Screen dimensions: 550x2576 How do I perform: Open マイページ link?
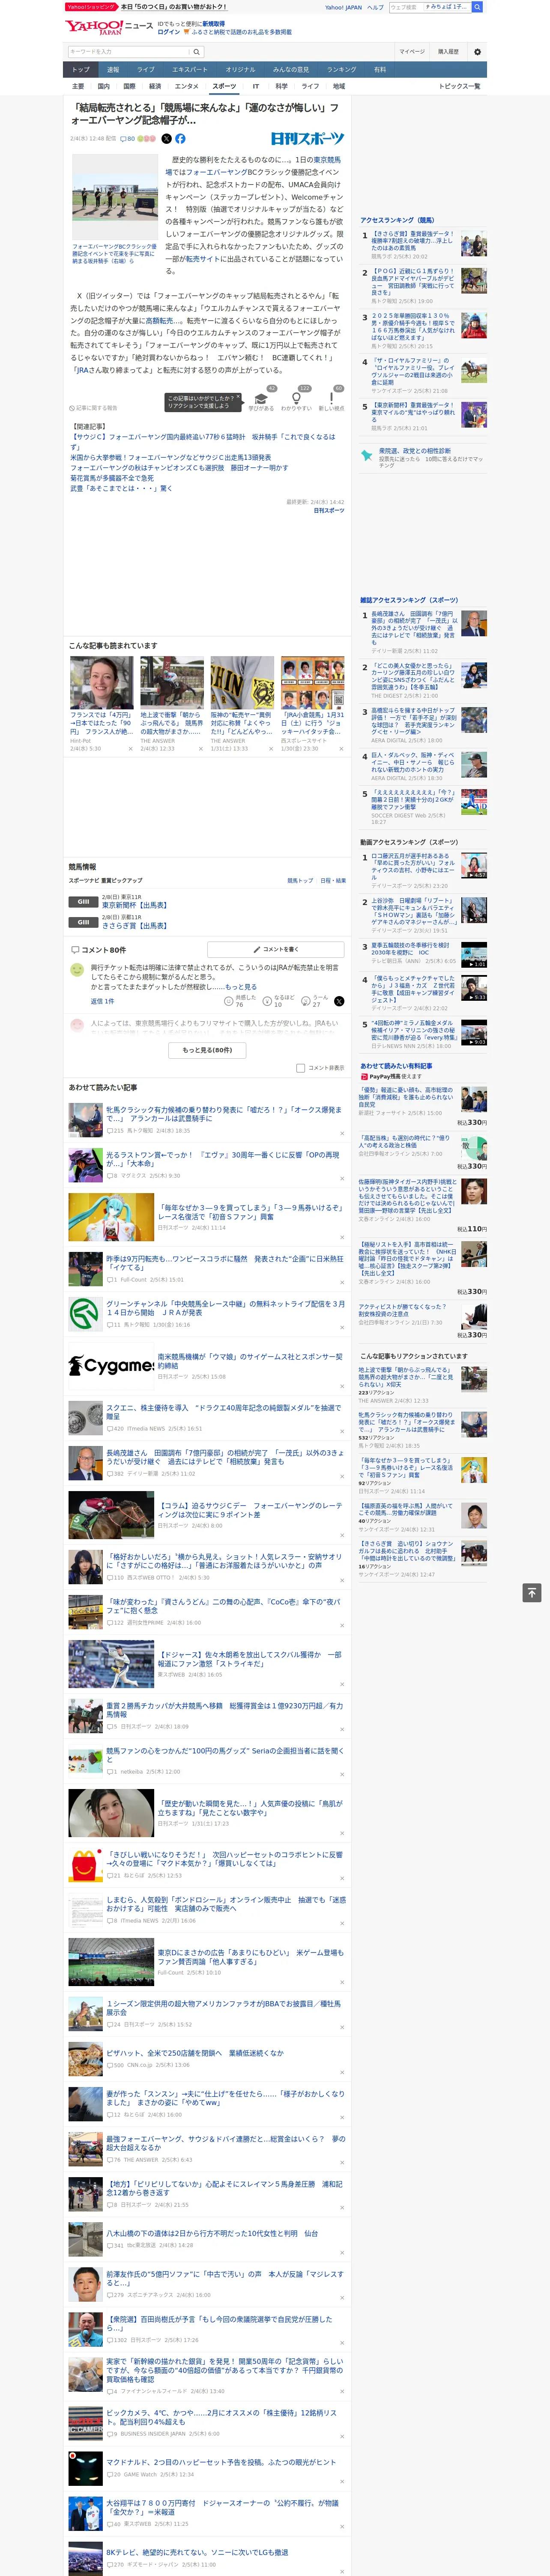[411, 51]
